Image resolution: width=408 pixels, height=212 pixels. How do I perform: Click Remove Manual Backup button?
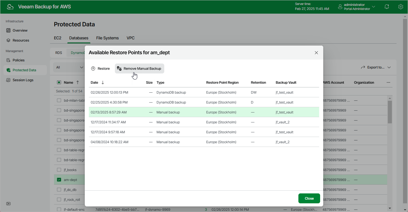click(139, 68)
